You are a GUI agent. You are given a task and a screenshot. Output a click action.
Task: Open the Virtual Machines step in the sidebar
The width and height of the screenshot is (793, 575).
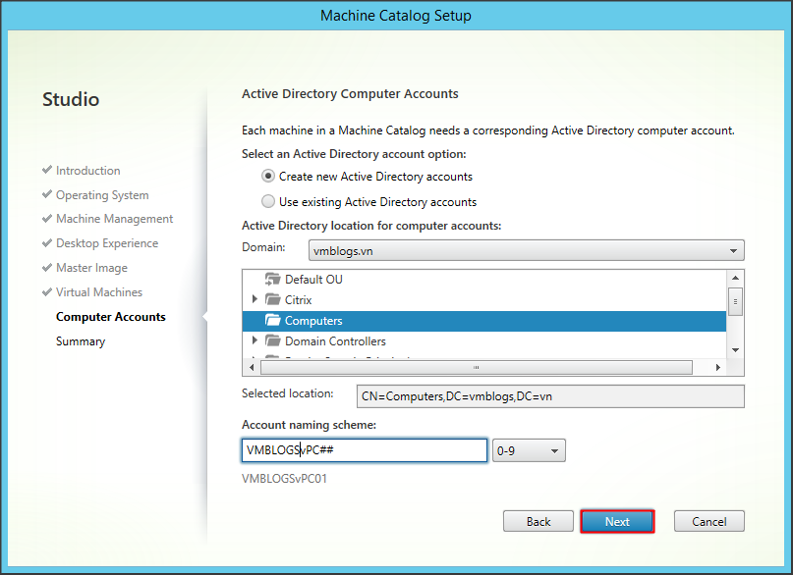tap(98, 292)
